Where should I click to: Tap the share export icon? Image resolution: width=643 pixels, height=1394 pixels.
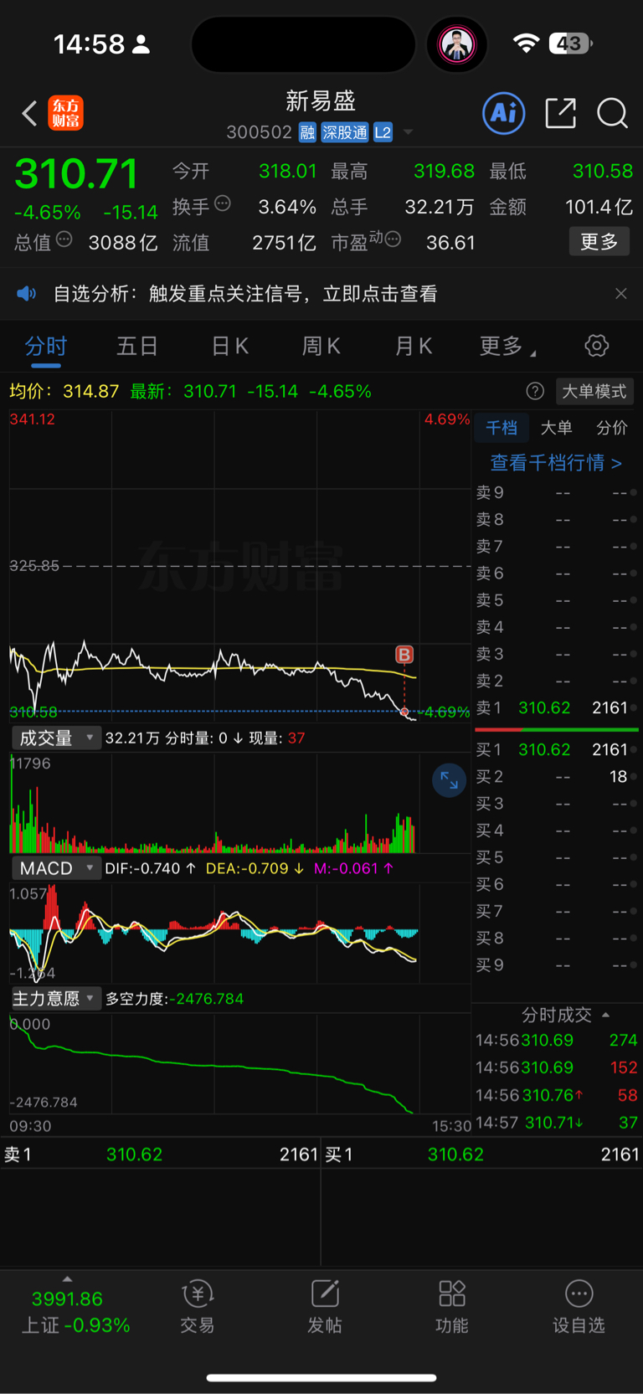tap(560, 113)
